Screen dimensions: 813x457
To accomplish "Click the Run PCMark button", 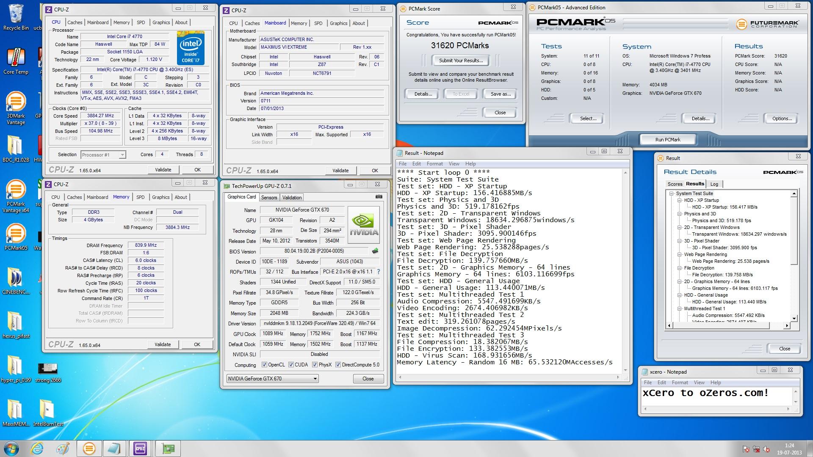I will coord(667,140).
